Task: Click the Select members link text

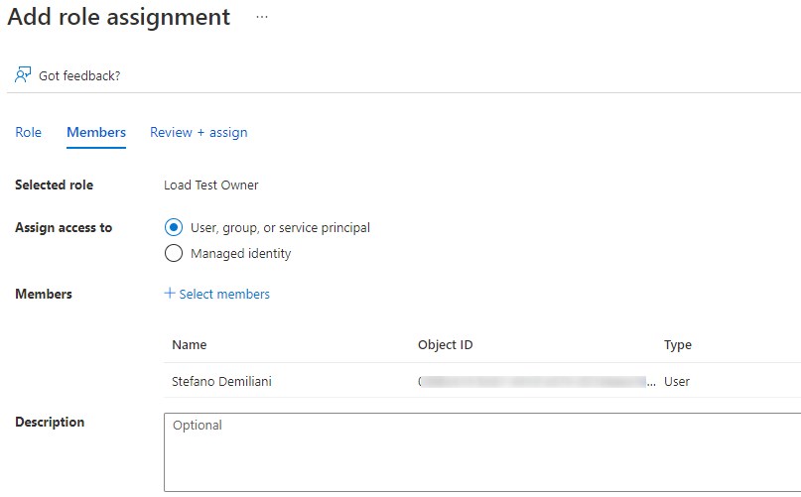Action: click(x=224, y=294)
